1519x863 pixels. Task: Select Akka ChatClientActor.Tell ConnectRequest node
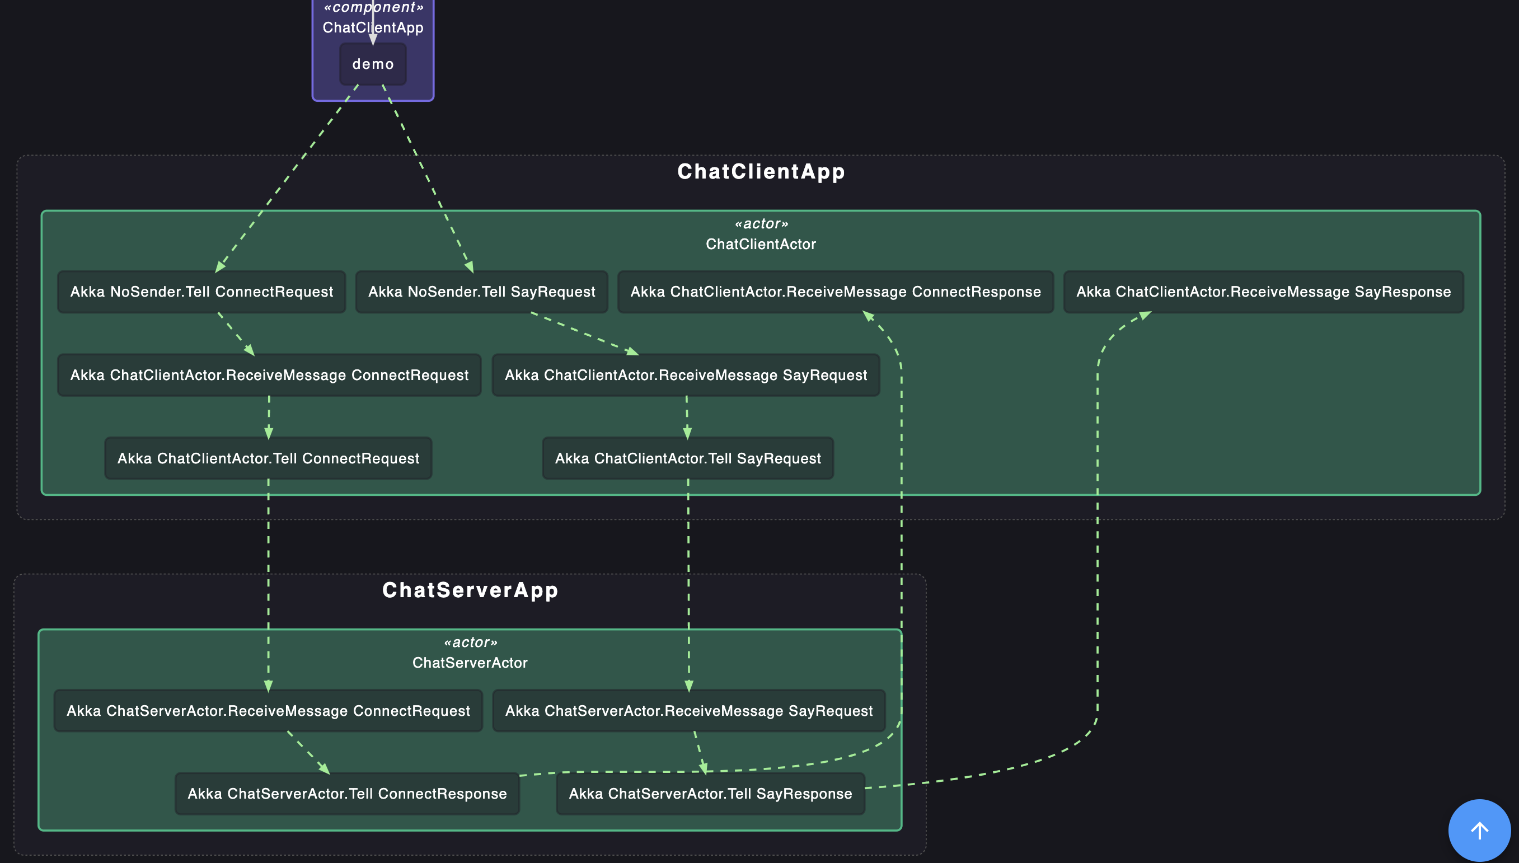click(x=268, y=458)
